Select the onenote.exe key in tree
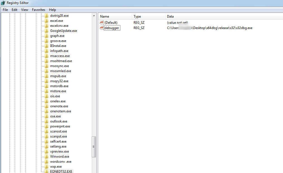 (x=59, y=106)
